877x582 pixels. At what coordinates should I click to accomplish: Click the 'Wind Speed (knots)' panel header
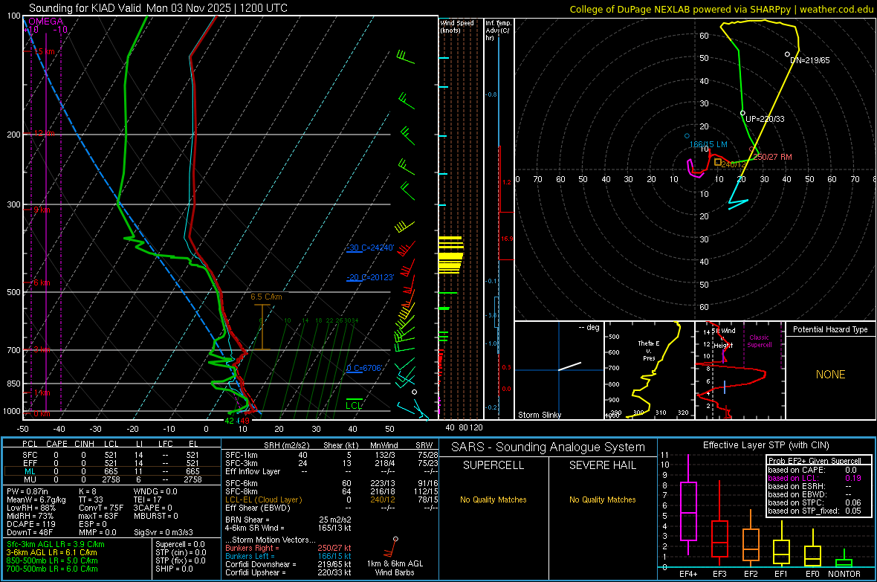click(x=457, y=26)
